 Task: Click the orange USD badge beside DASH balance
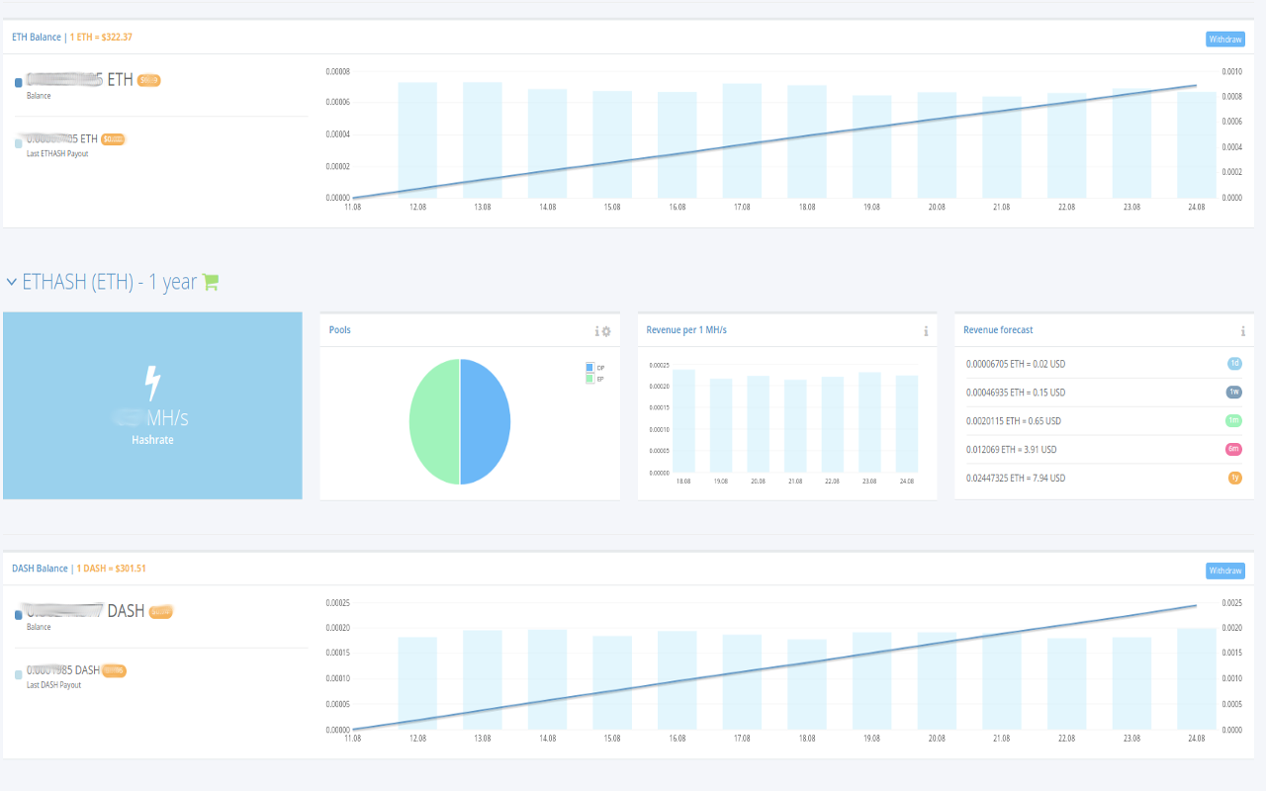click(x=161, y=612)
